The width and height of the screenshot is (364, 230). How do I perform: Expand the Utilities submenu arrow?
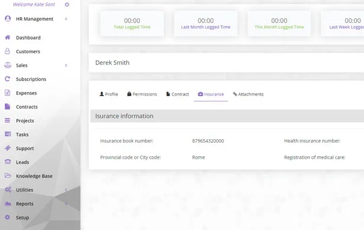point(66,190)
